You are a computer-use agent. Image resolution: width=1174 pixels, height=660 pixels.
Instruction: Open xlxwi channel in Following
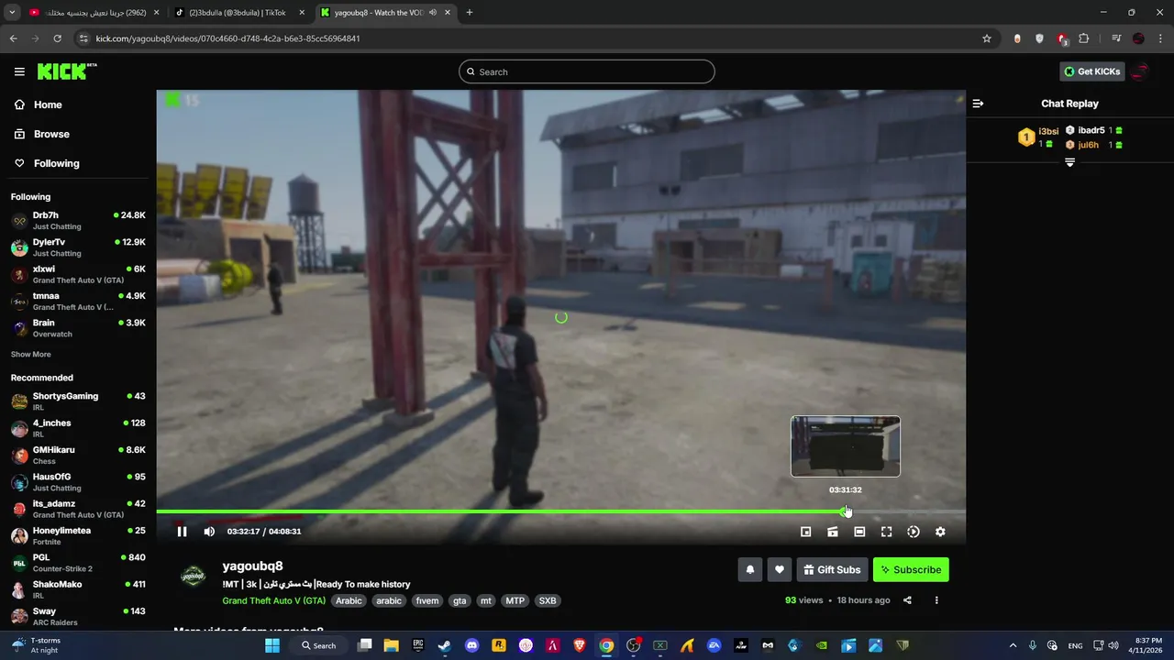coord(78,274)
